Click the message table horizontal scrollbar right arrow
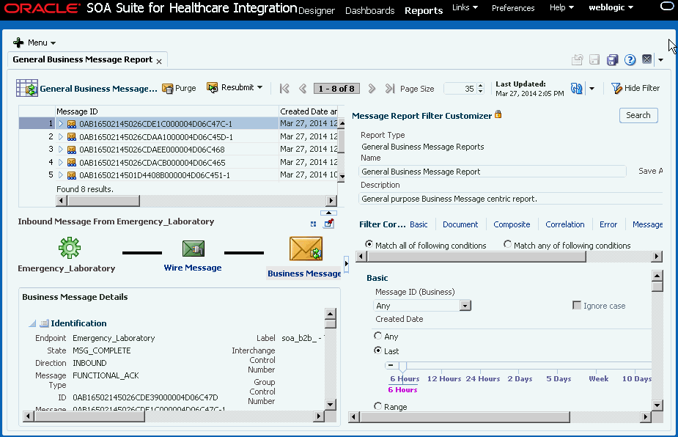678x437 pixels. [331, 201]
